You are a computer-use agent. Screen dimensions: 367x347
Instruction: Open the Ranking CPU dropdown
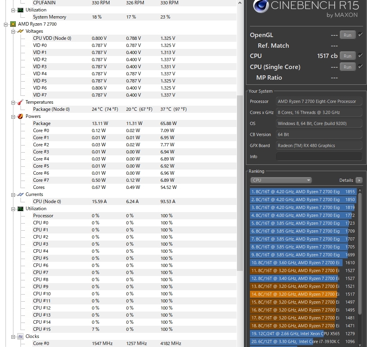tap(281, 180)
